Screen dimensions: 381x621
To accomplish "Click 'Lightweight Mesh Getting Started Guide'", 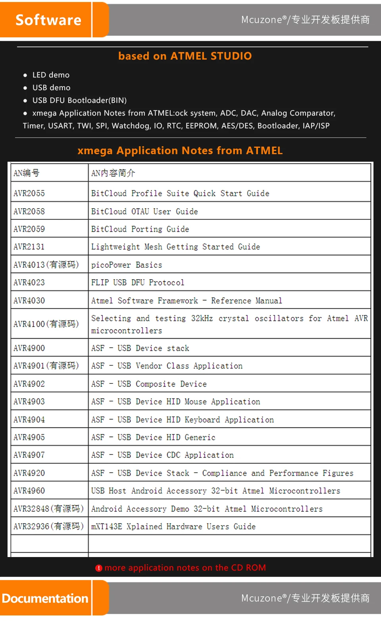I will pyautogui.click(x=175, y=247).
